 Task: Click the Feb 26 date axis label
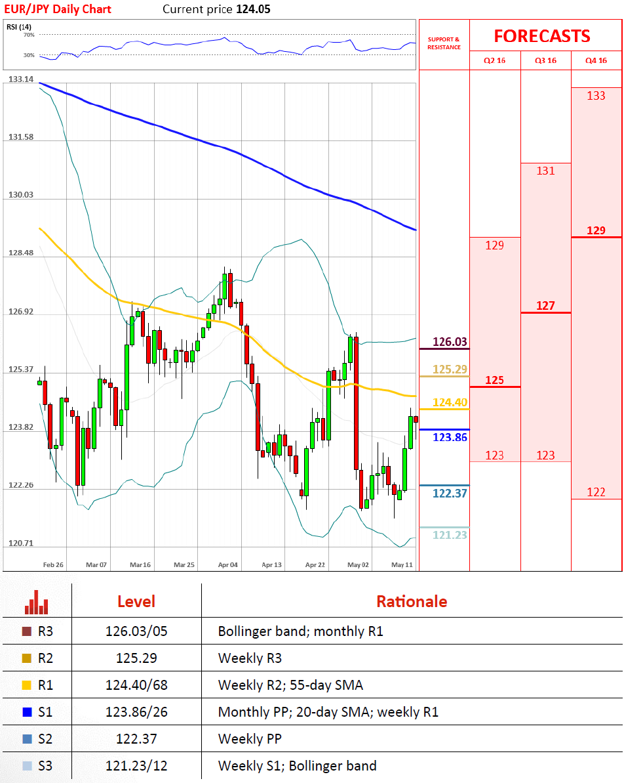[x=53, y=565]
